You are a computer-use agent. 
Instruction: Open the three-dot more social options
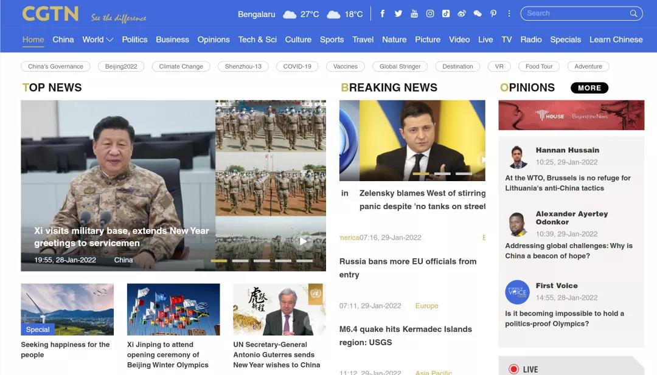[x=509, y=13]
